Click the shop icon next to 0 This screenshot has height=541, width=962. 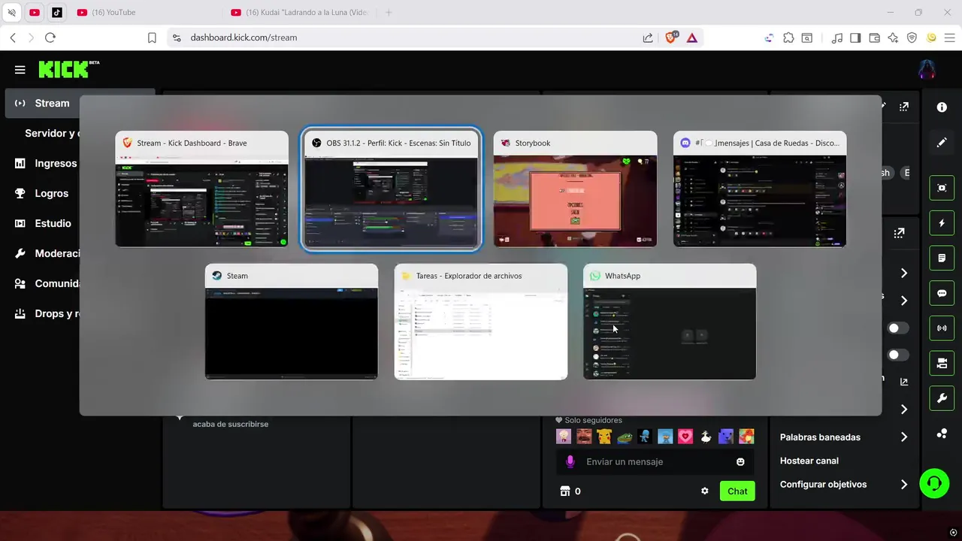tap(565, 491)
